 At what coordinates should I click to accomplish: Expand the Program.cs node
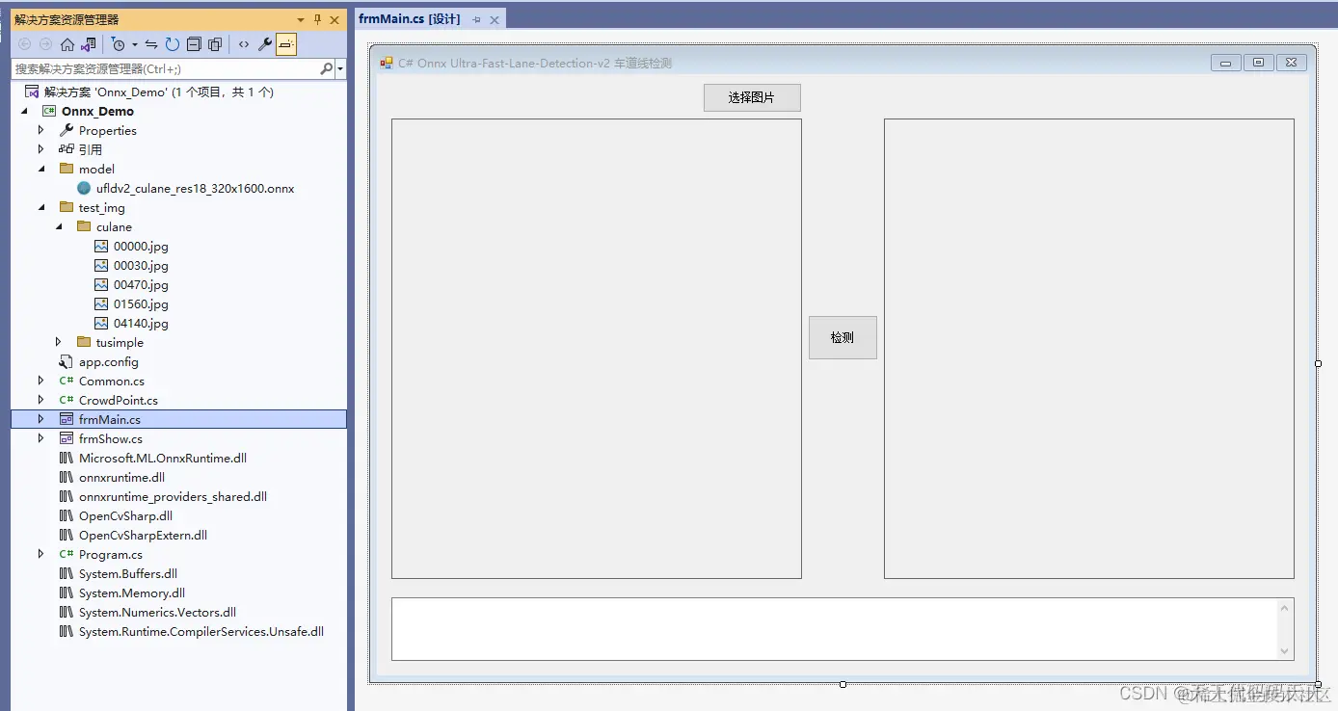[40, 554]
